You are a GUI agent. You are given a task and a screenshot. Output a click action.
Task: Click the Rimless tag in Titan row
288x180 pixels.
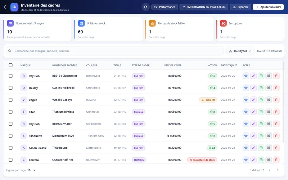(138, 112)
